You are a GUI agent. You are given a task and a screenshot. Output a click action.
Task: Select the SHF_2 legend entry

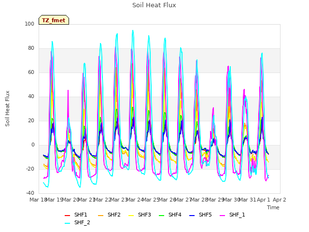(x=77, y=222)
